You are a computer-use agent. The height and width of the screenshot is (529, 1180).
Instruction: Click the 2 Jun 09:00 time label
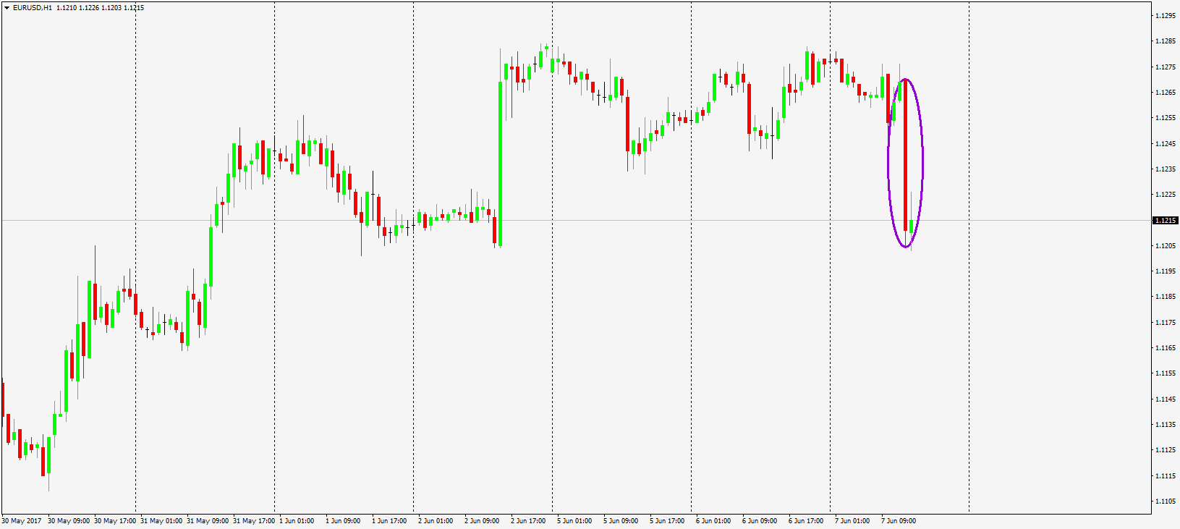point(482,521)
